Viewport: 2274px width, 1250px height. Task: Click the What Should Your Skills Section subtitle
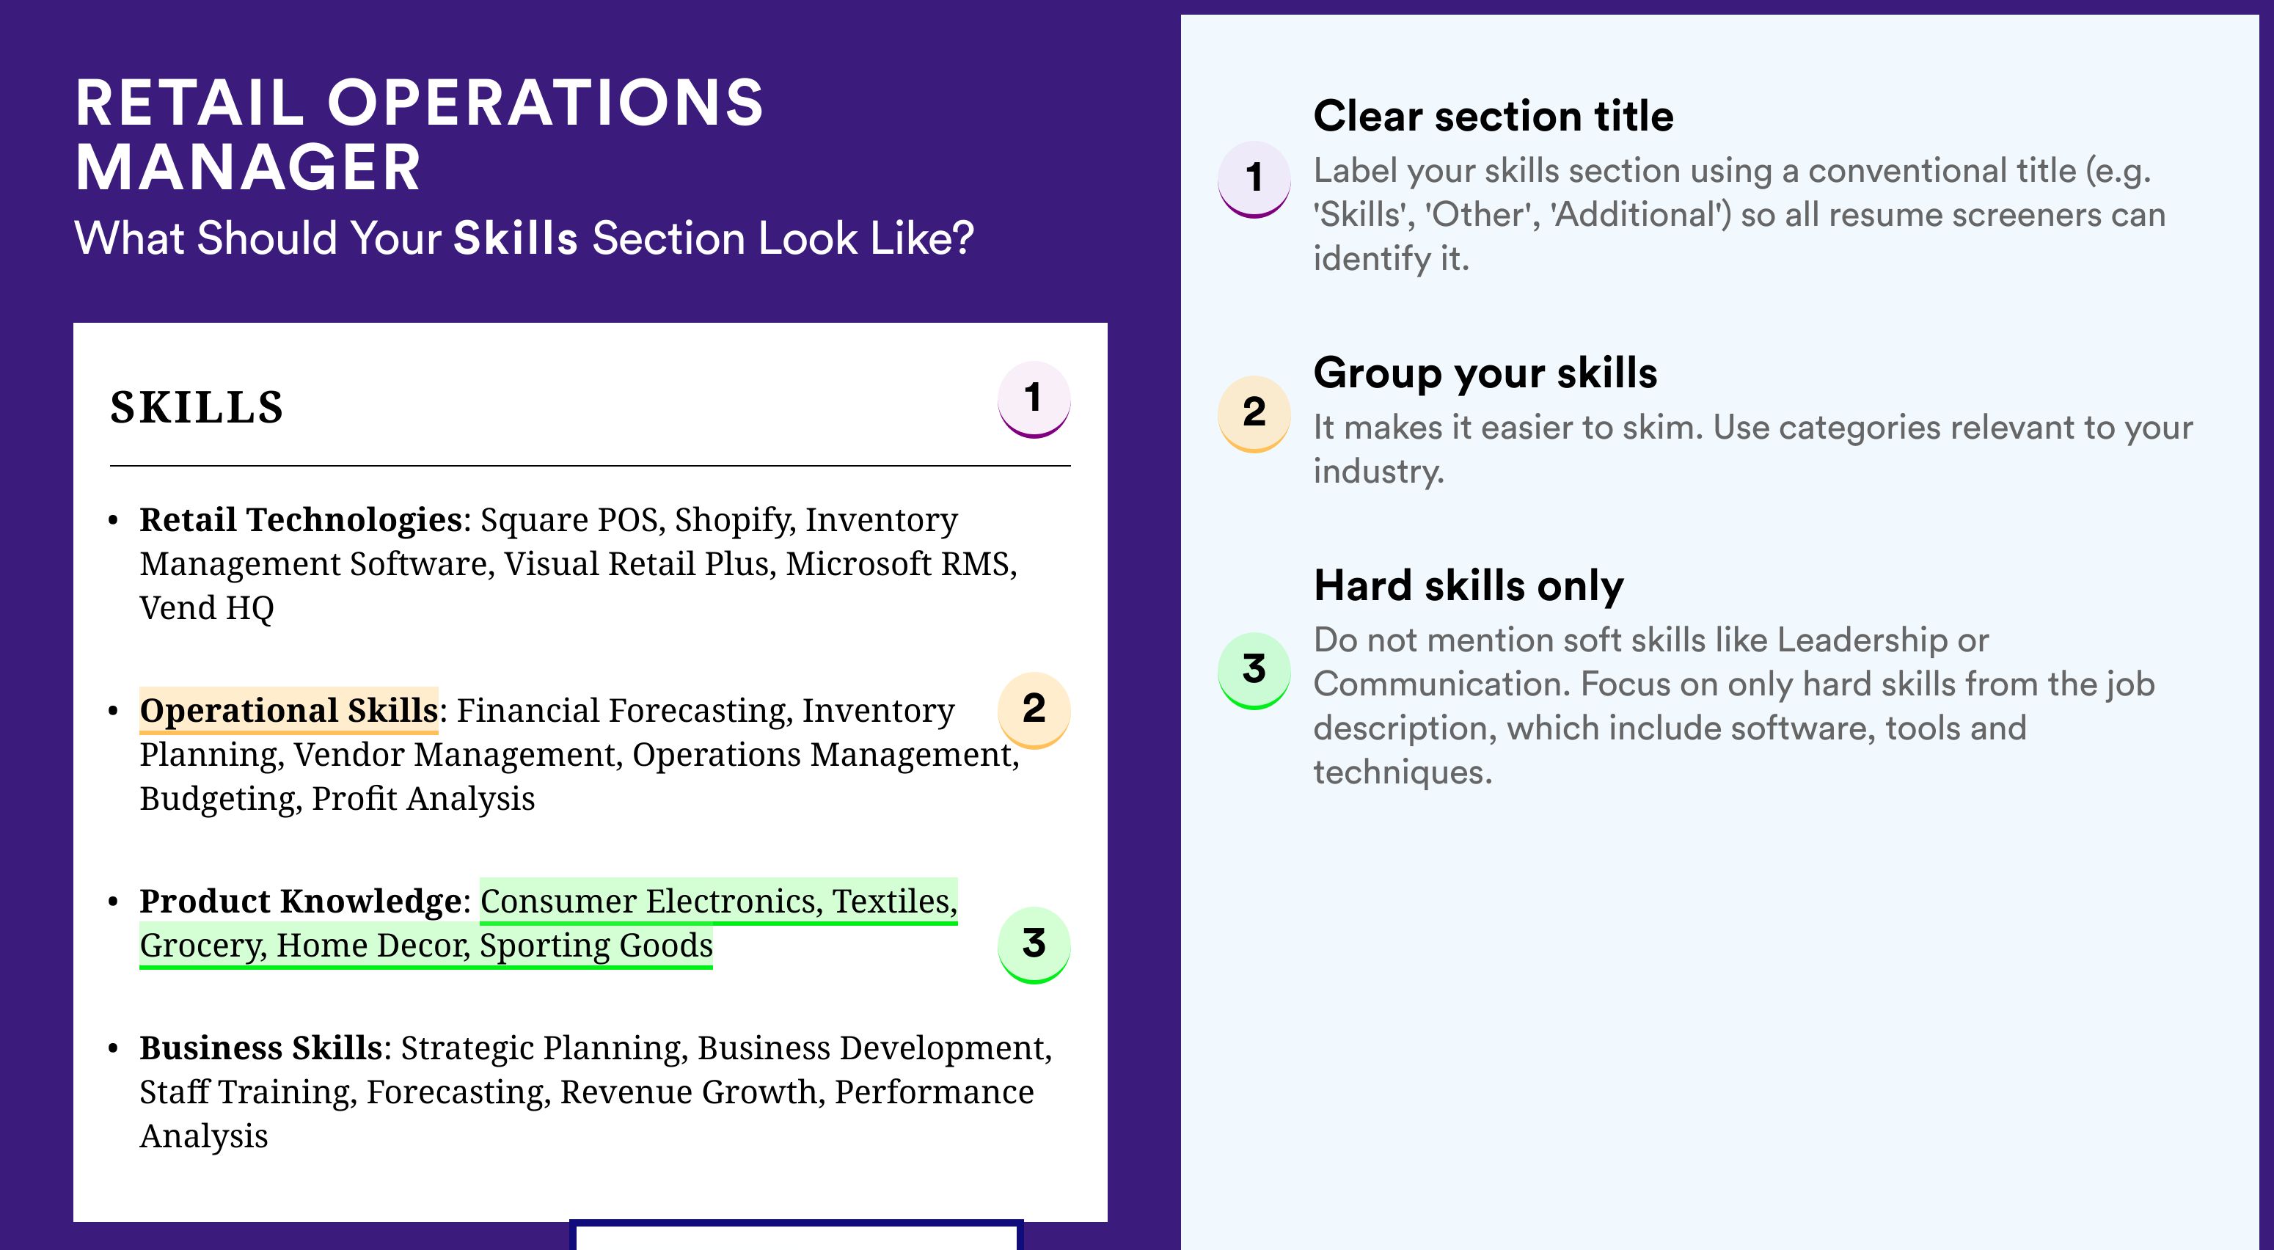click(524, 238)
